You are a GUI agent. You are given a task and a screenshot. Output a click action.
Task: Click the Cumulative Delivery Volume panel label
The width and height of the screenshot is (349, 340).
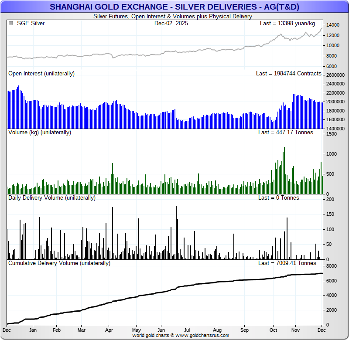coord(59,263)
